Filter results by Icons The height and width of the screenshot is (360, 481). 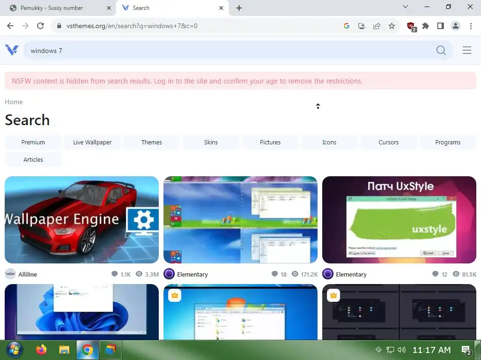[x=329, y=142]
